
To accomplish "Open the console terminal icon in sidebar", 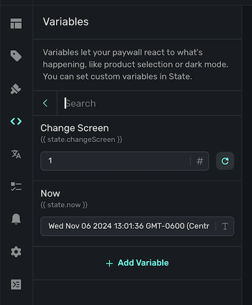I will click(x=16, y=284).
